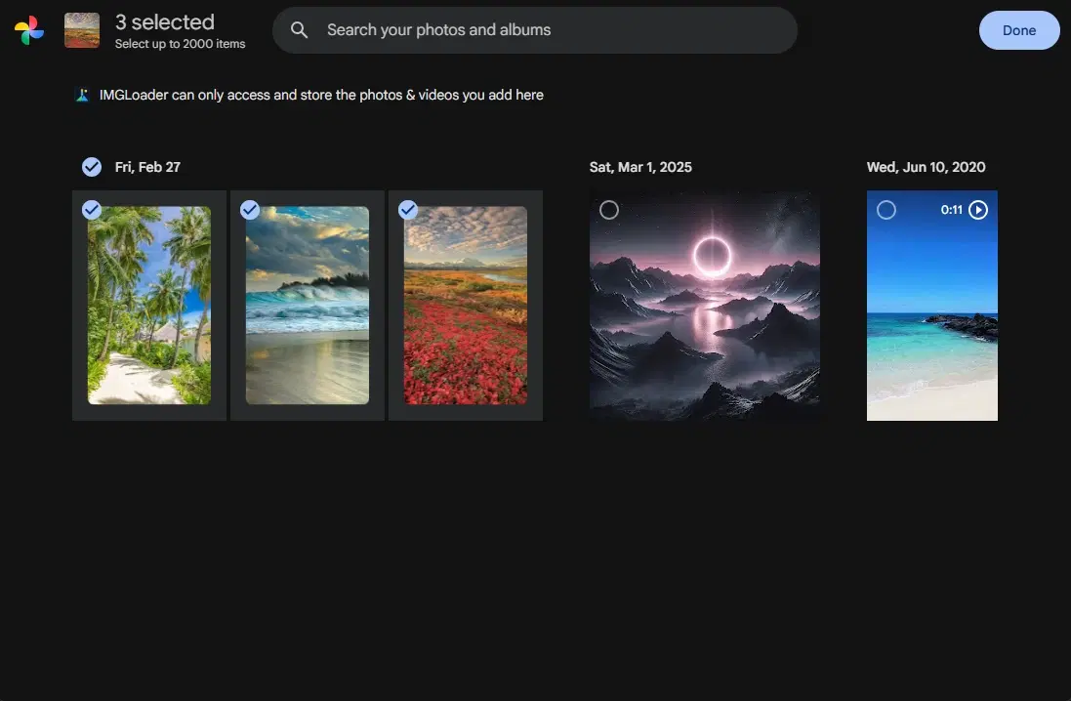Viewport: 1071px width, 701px height.
Task: Deselect all photos under Fri, Feb 27
Action: pyautogui.click(x=92, y=166)
